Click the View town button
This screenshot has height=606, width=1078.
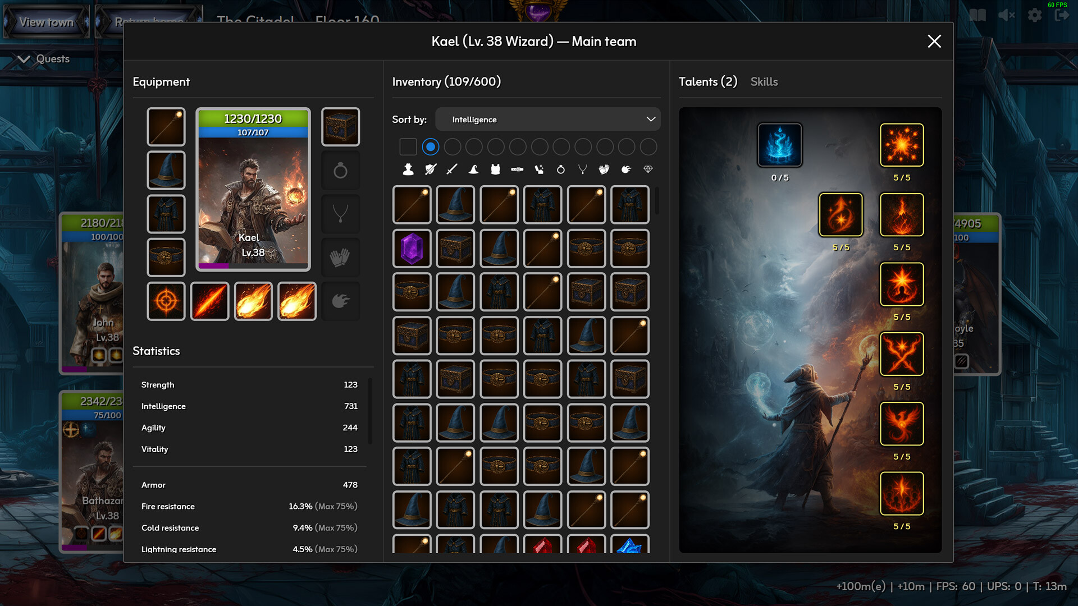[x=47, y=22]
